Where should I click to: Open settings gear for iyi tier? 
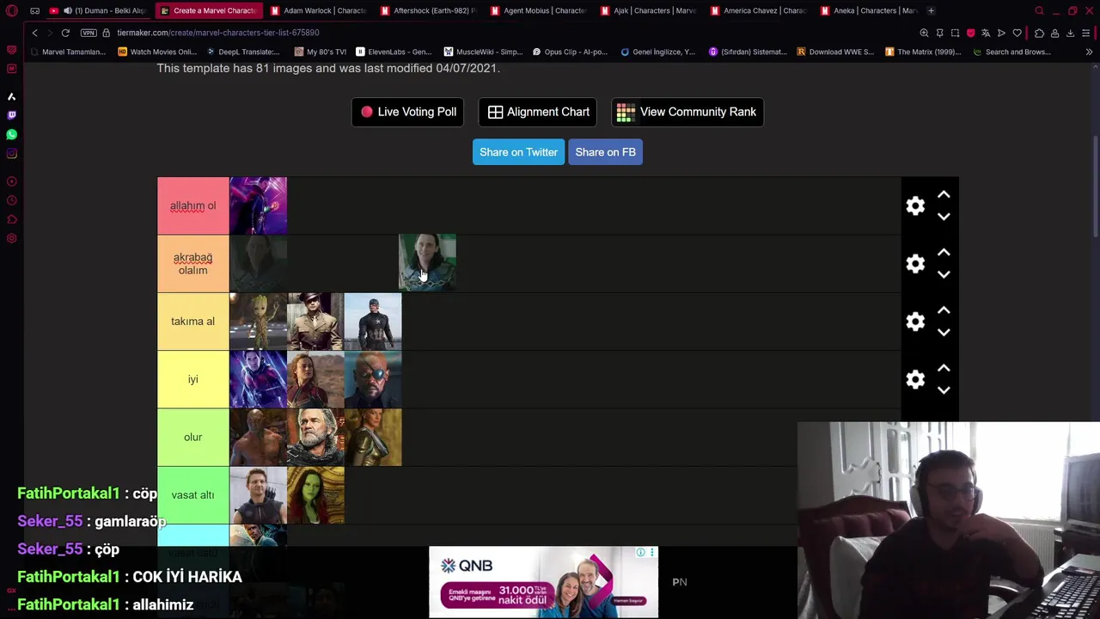click(915, 379)
